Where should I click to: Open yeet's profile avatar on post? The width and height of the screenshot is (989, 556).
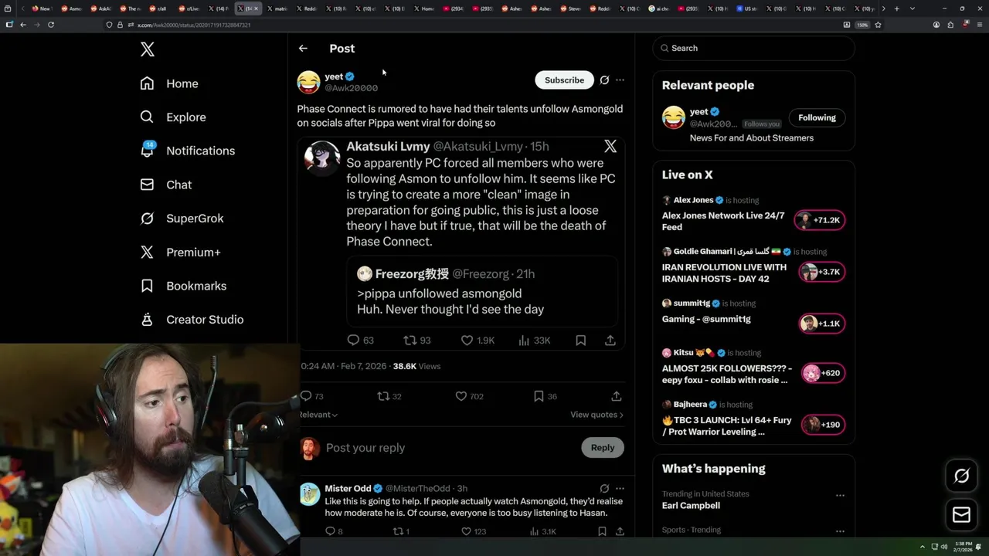point(308,82)
